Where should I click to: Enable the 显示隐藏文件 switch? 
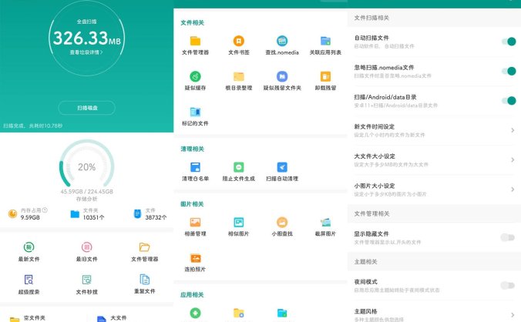(x=508, y=237)
